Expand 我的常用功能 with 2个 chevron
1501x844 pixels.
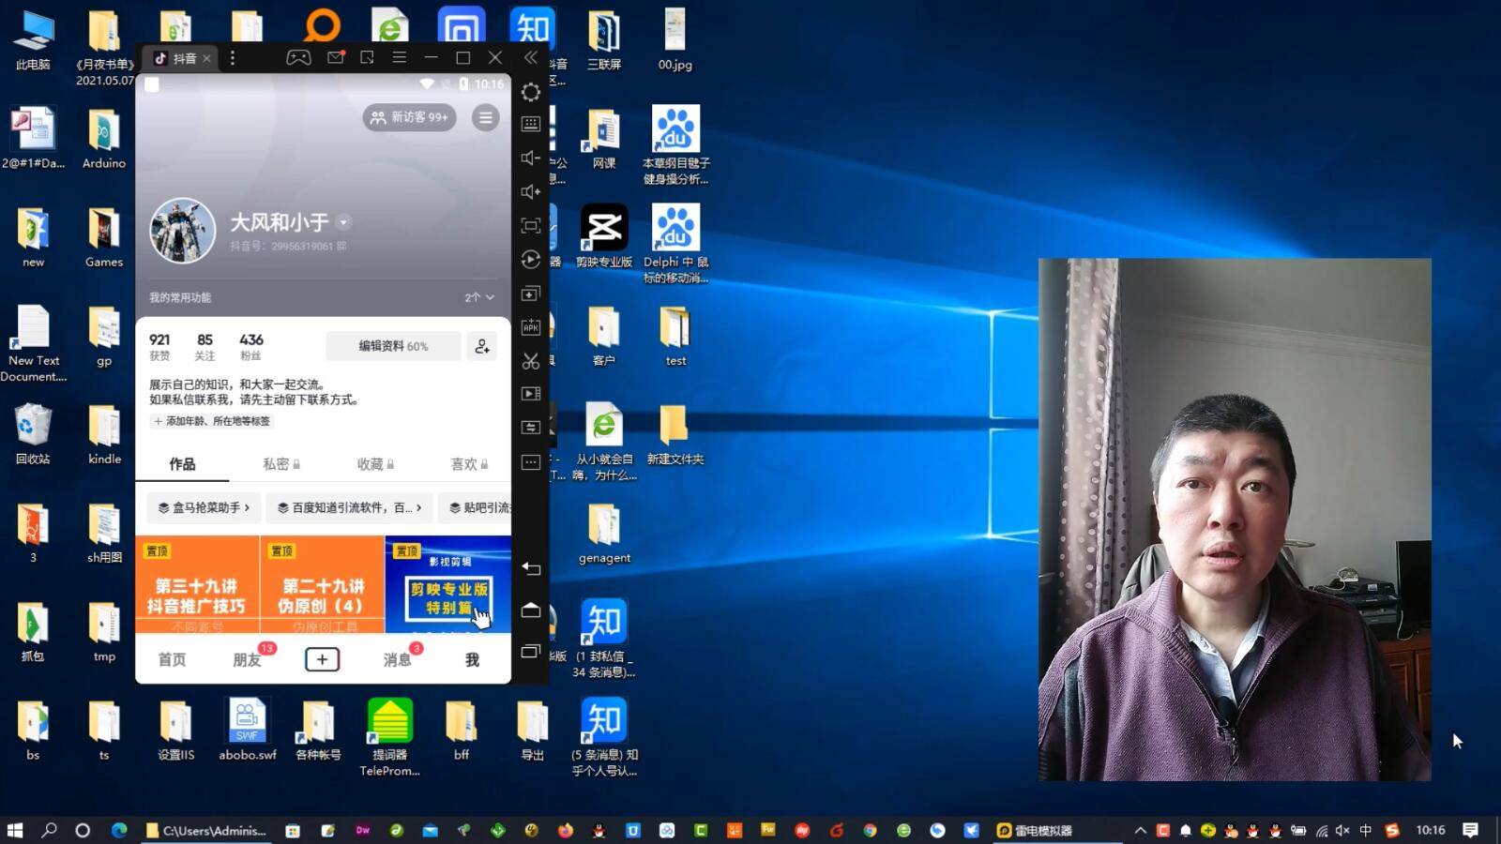pos(479,297)
